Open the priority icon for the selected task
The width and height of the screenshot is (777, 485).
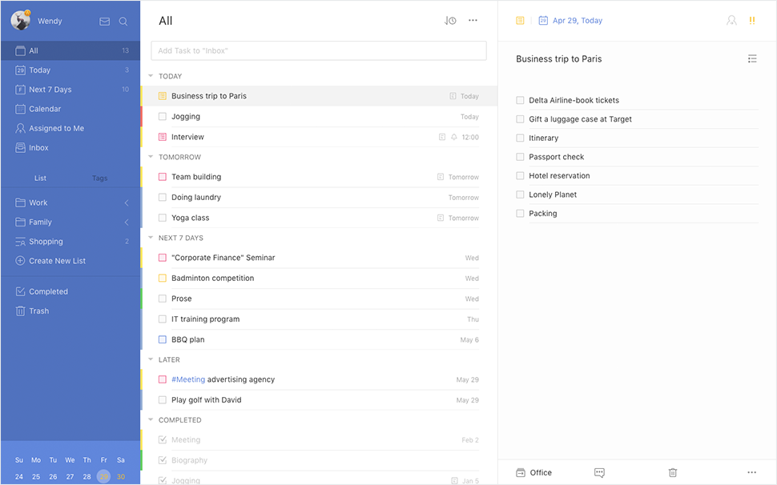pyautogui.click(x=751, y=20)
